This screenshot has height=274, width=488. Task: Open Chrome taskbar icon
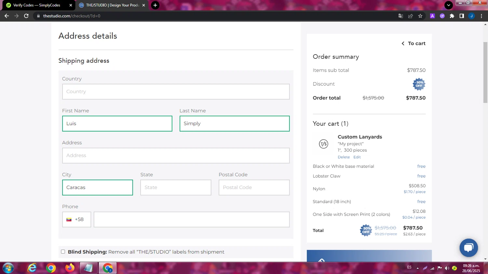click(51, 268)
